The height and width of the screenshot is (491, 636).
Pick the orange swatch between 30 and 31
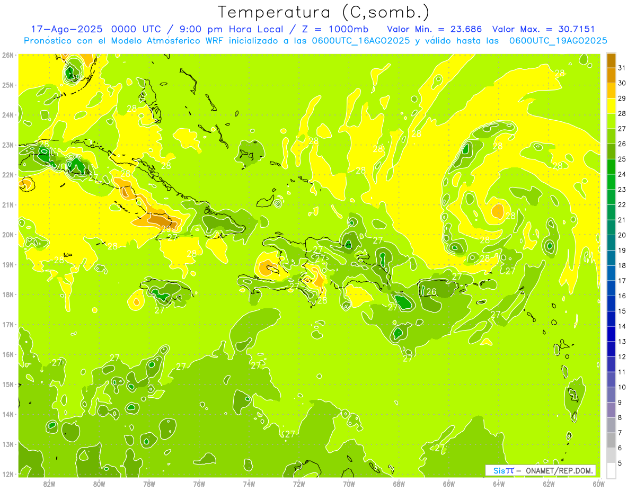(x=611, y=76)
